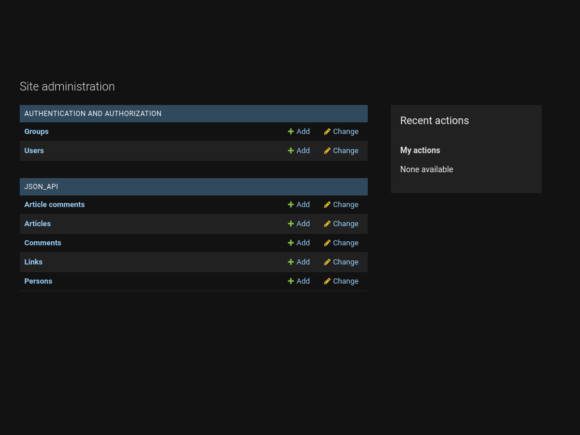Open the Groups model page
The image size is (580, 435).
coord(37,131)
